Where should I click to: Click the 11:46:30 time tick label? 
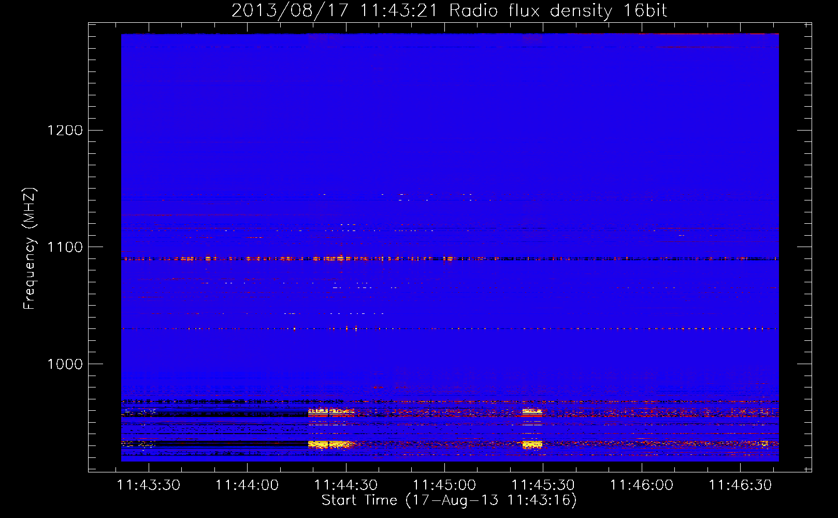(x=740, y=485)
